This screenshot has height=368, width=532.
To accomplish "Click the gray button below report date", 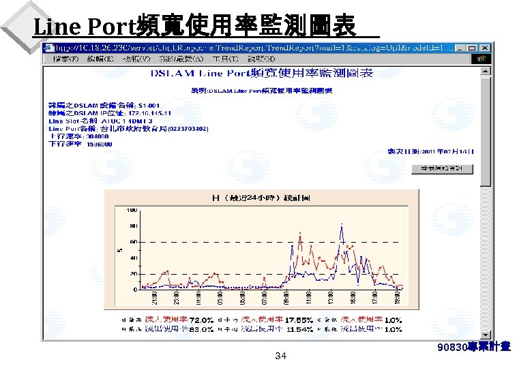I will tap(442, 168).
